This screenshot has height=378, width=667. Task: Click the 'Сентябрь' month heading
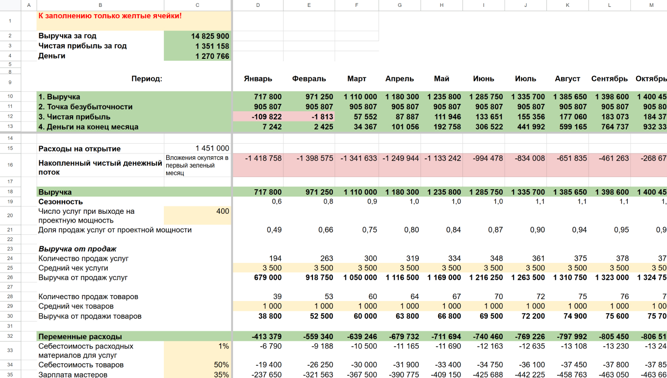(x=610, y=78)
